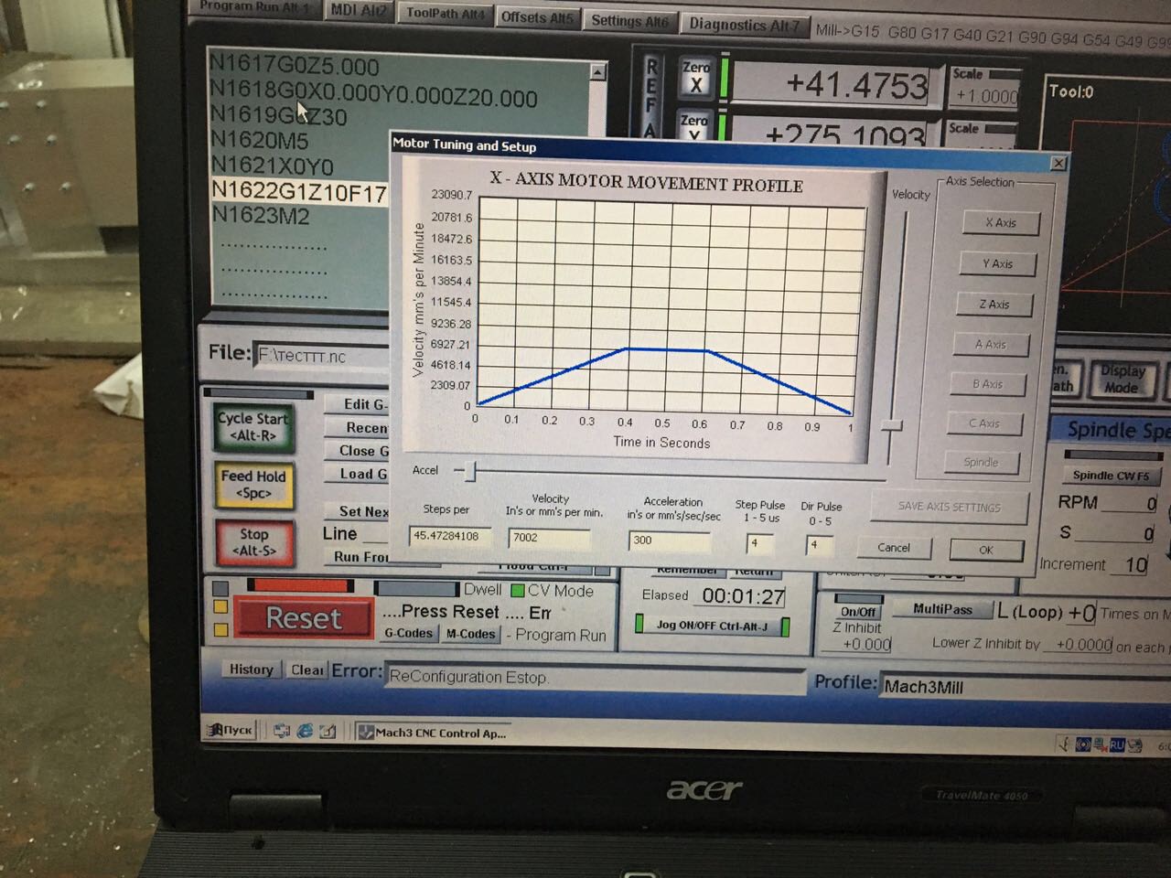1171x878 pixels.
Task: Click Load G-Code button
Action: tap(358, 474)
